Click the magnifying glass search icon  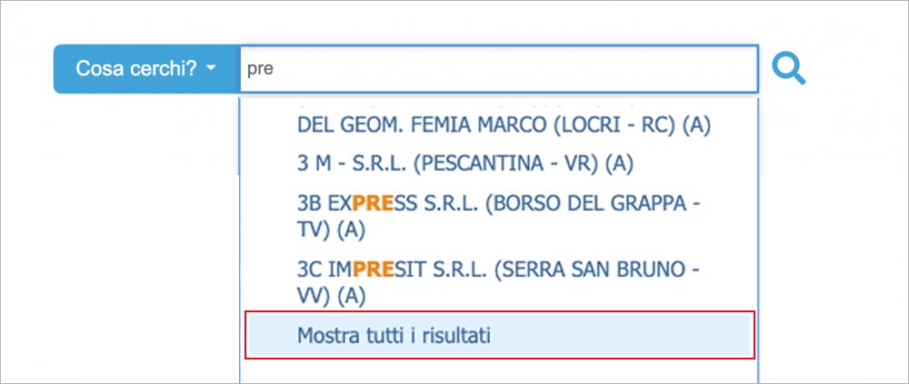point(788,68)
